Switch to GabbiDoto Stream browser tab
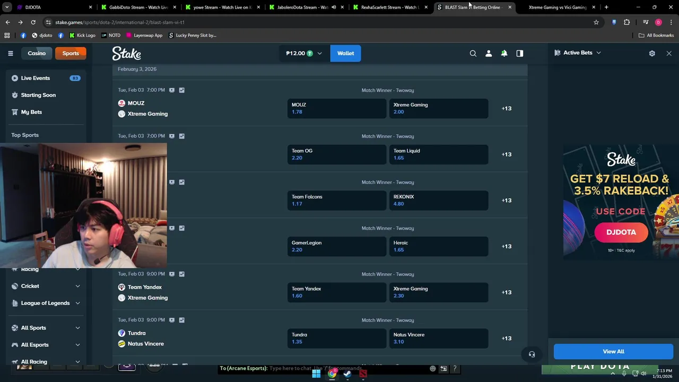The image size is (679, 382). click(x=139, y=7)
